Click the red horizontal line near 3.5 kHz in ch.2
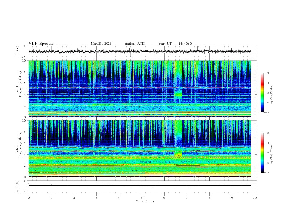The image size is (287, 222). (140, 157)
